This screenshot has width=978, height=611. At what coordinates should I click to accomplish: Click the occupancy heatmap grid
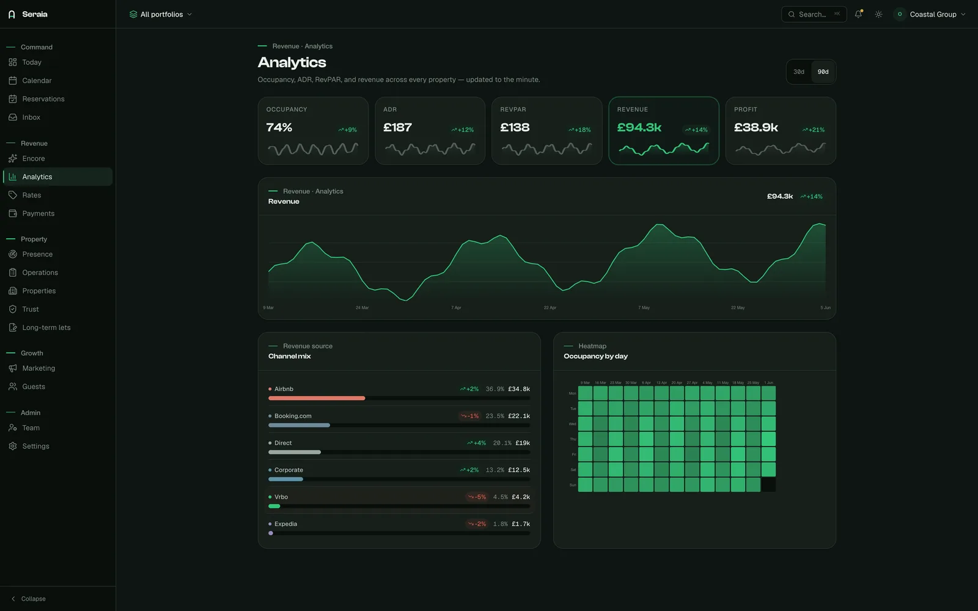pyautogui.click(x=677, y=439)
